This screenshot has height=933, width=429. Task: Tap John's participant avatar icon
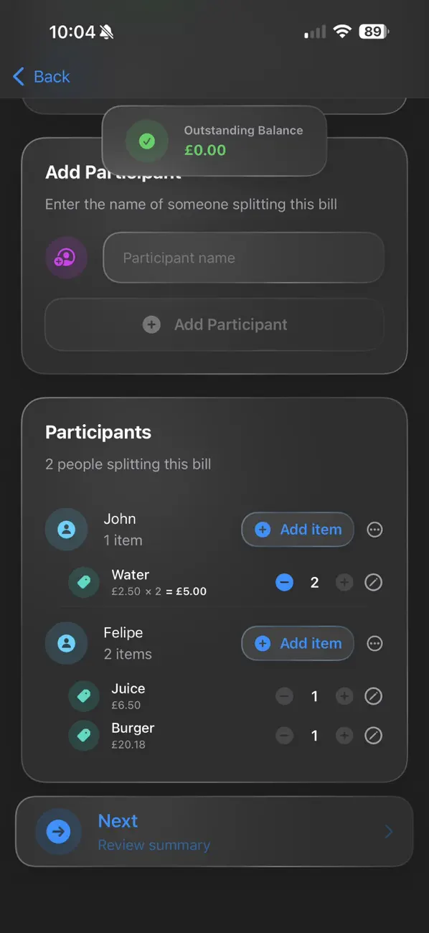coord(66,529)
